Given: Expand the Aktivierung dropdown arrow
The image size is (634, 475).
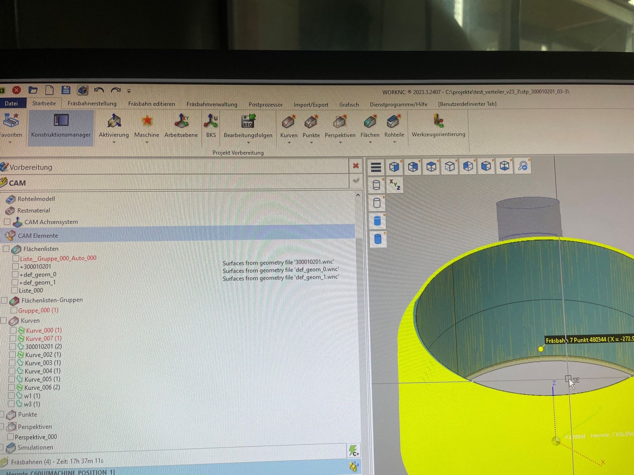Looking at the screenshot, I should coord(114,142).
